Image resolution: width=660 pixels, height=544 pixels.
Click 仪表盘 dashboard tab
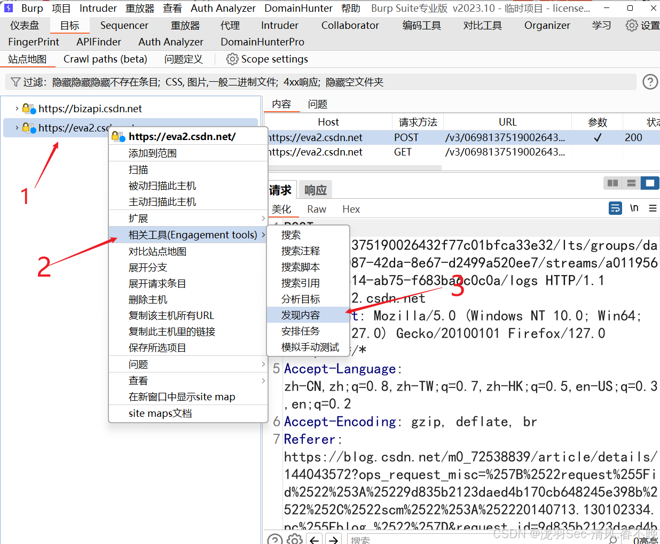coord(24,25)
